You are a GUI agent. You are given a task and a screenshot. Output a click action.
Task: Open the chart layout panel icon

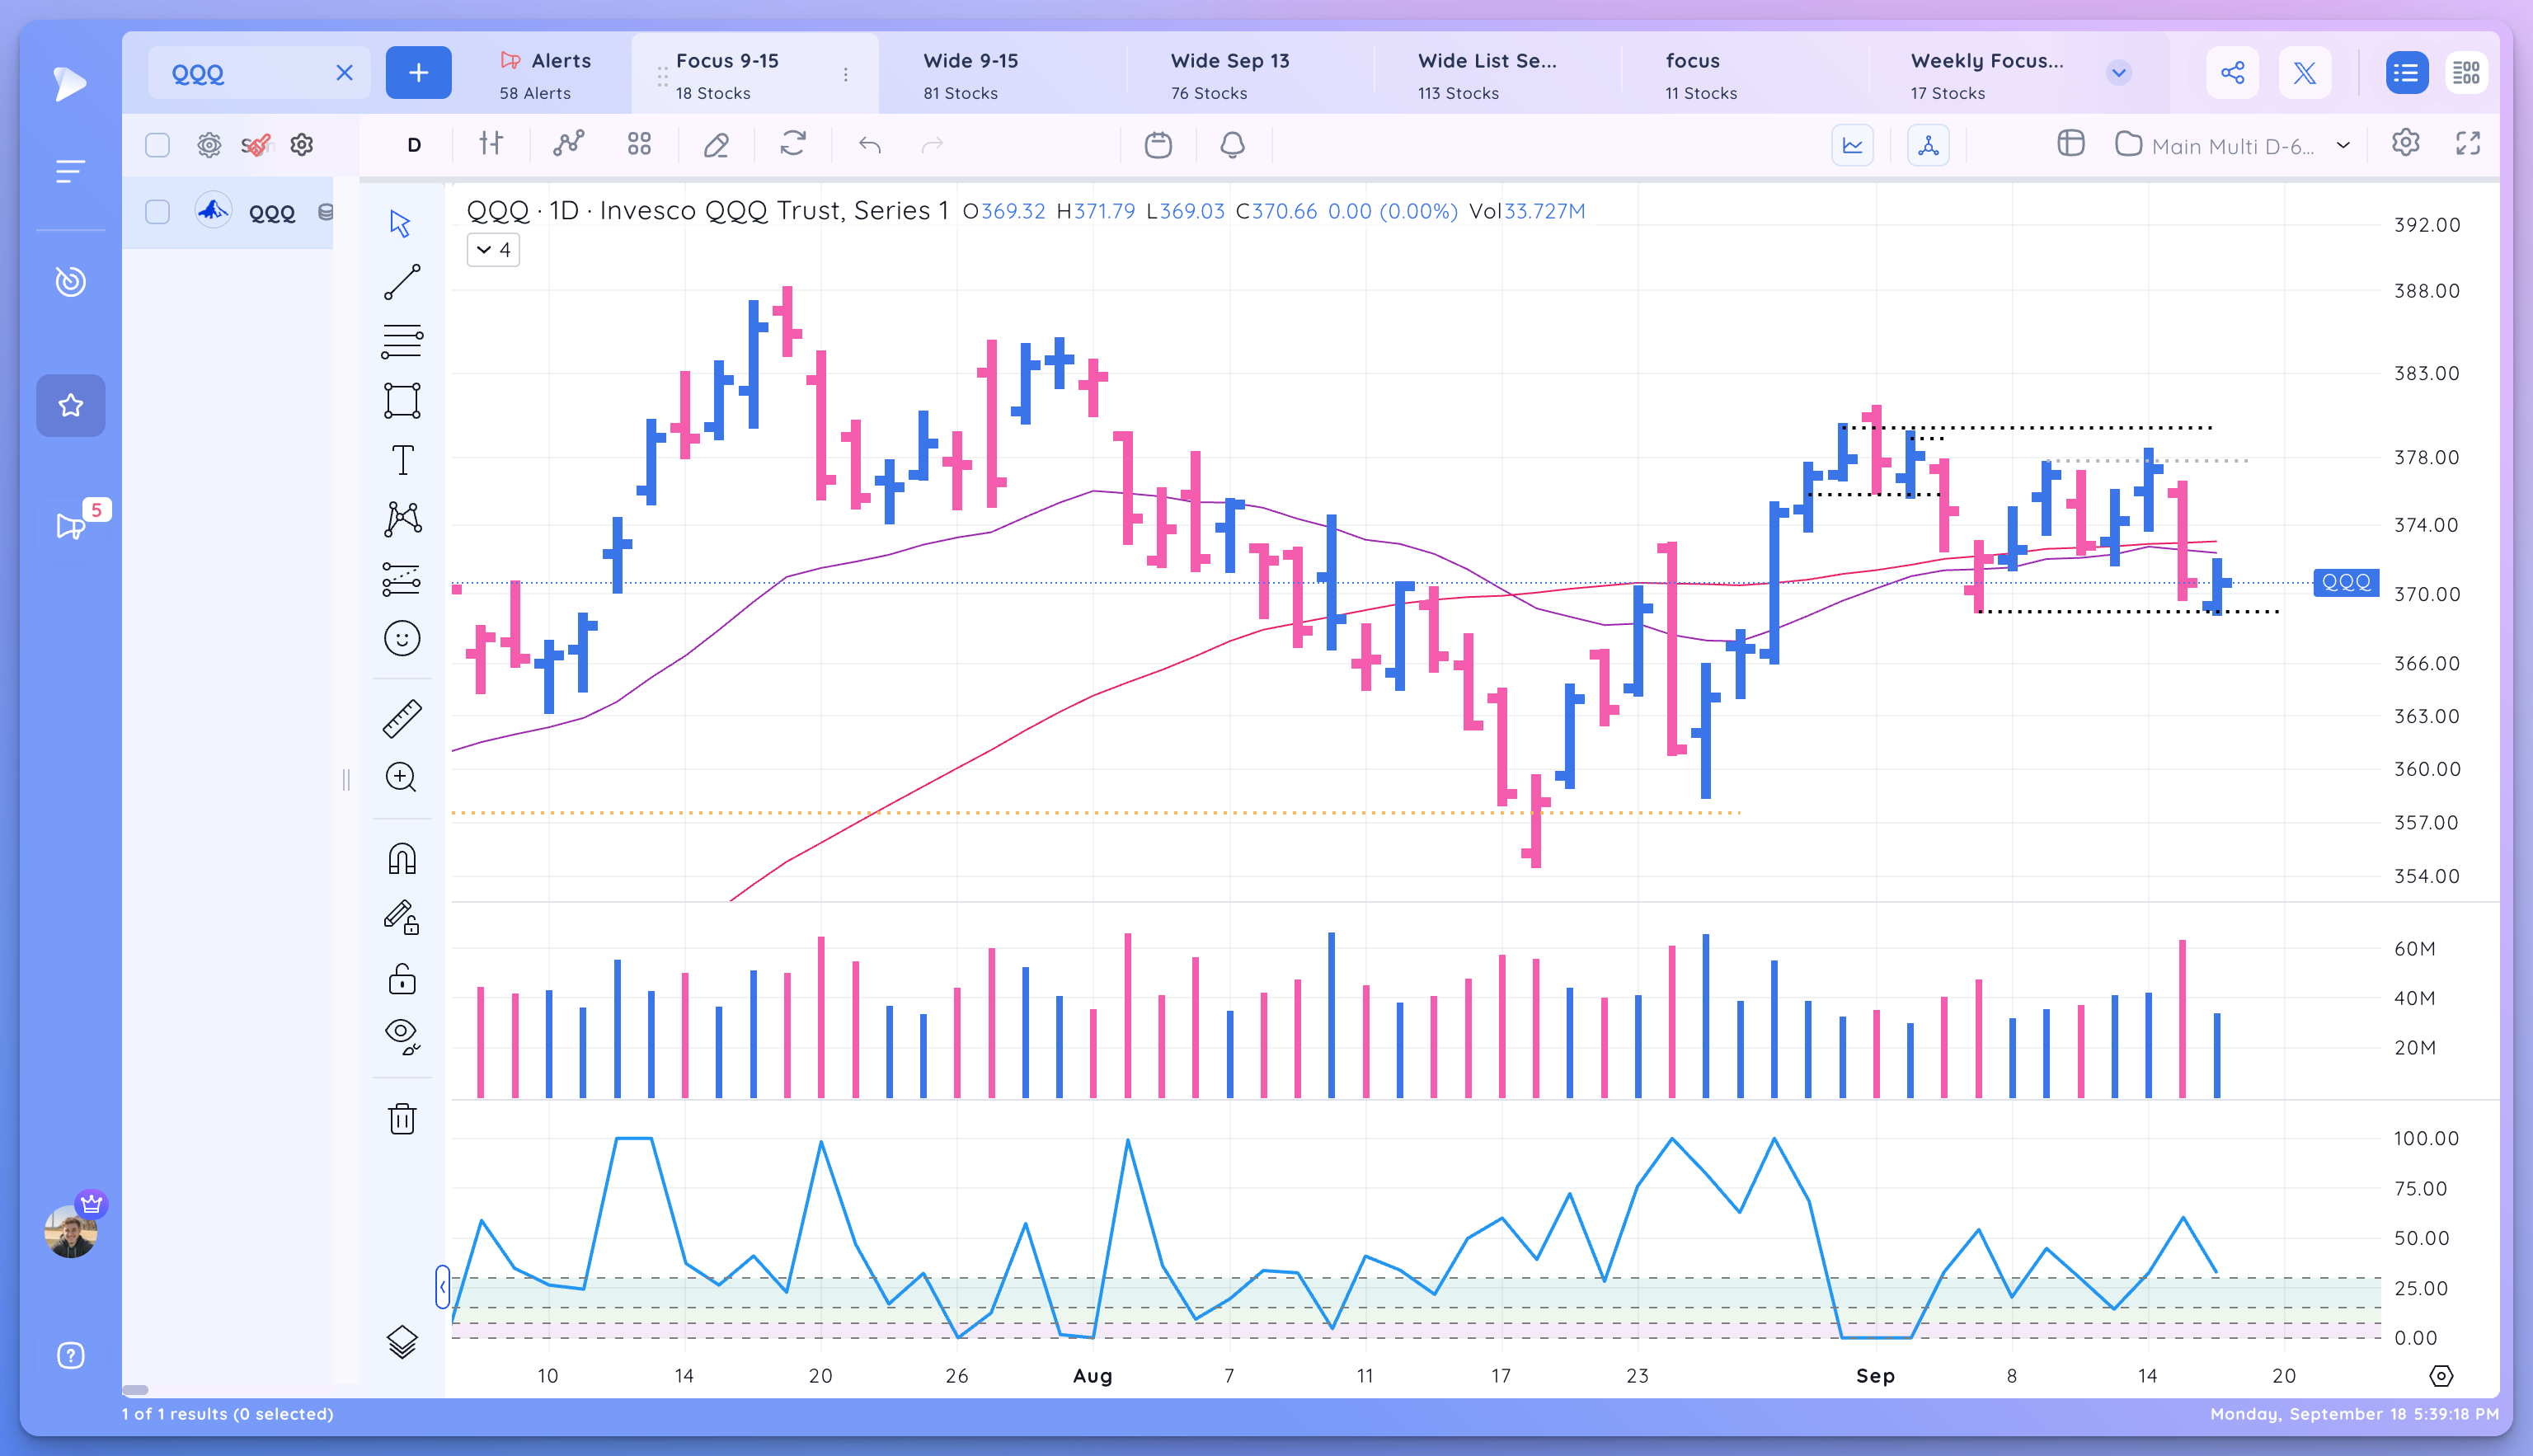2071,144
